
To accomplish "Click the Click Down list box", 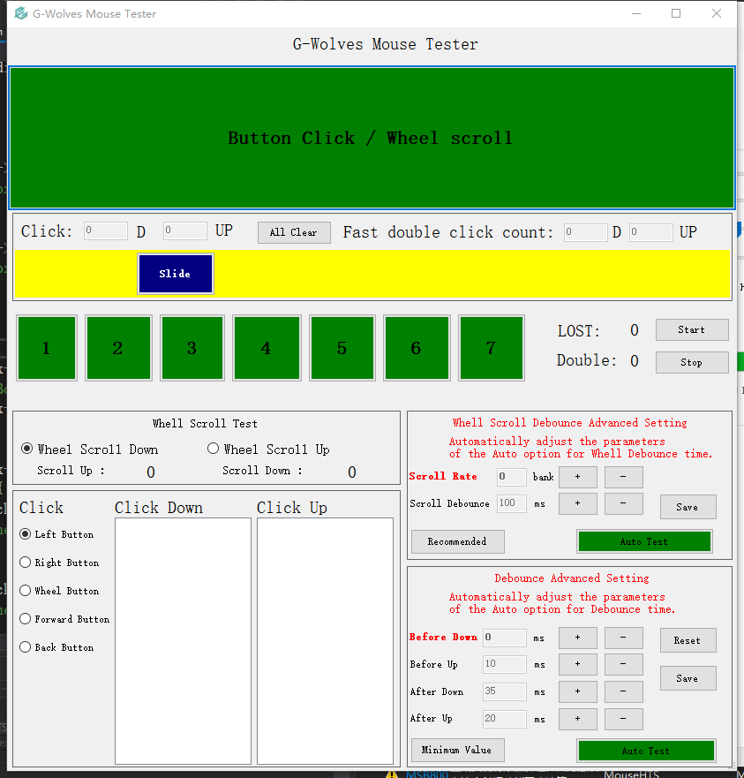I will pos(183,641).
